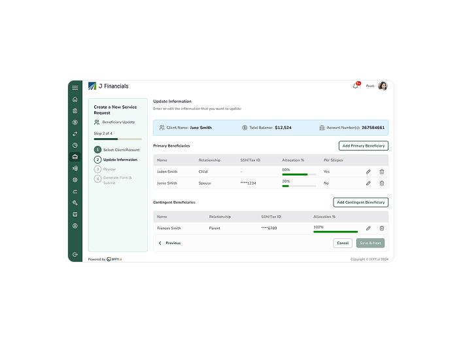
Task: Go back using the Previous link
Action: 169,243
